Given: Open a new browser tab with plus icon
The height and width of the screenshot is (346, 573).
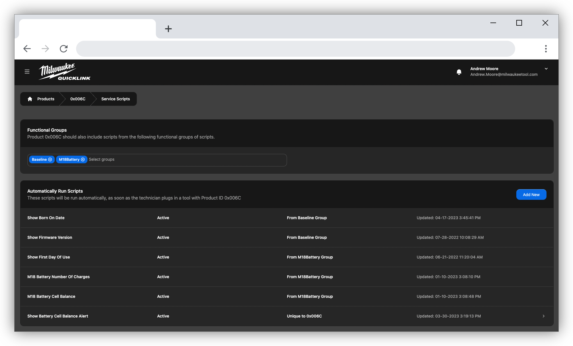Looking at the screenshot, I should click(x=168, y=29).
